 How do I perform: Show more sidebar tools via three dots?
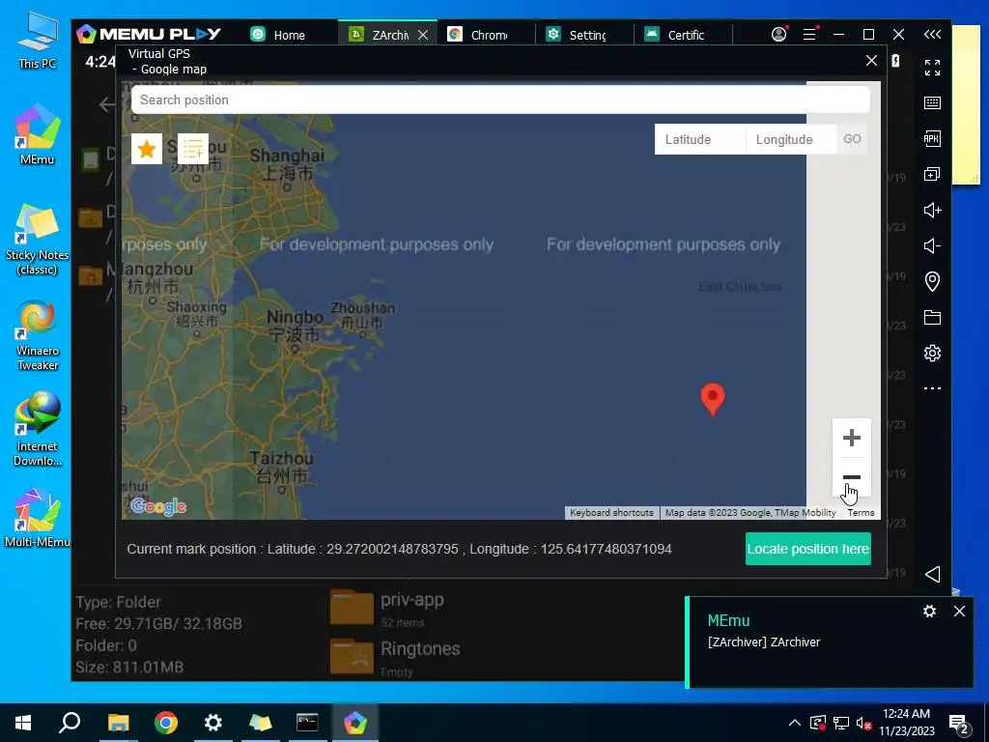pos(932,388)
